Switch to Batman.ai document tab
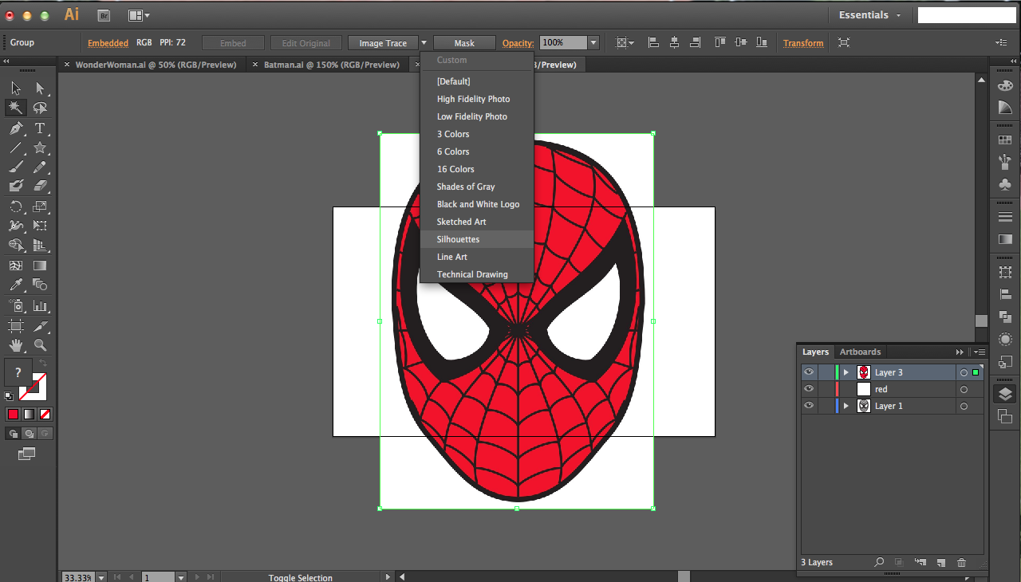Viewport: 1021px width, 582px height. [331, 65]
